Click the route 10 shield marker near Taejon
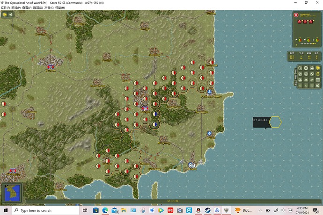The image size is (323, 215). coord(50,67)
